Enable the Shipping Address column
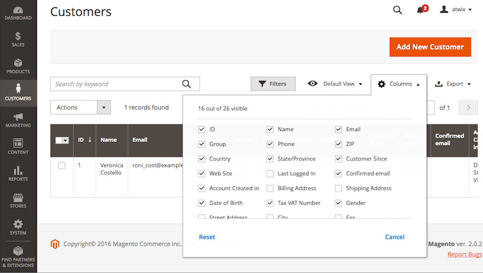 (x=339, y=188)
